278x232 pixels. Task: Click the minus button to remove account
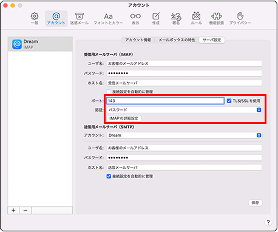[25, 210]
